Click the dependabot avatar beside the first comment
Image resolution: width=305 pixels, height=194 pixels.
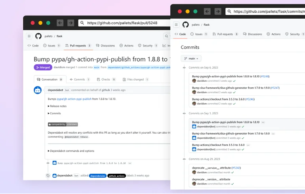[38, 90]
